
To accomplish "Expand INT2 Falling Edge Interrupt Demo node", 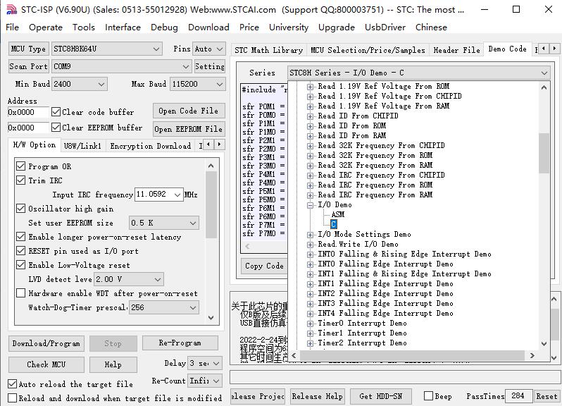I will tap(310, 294).
